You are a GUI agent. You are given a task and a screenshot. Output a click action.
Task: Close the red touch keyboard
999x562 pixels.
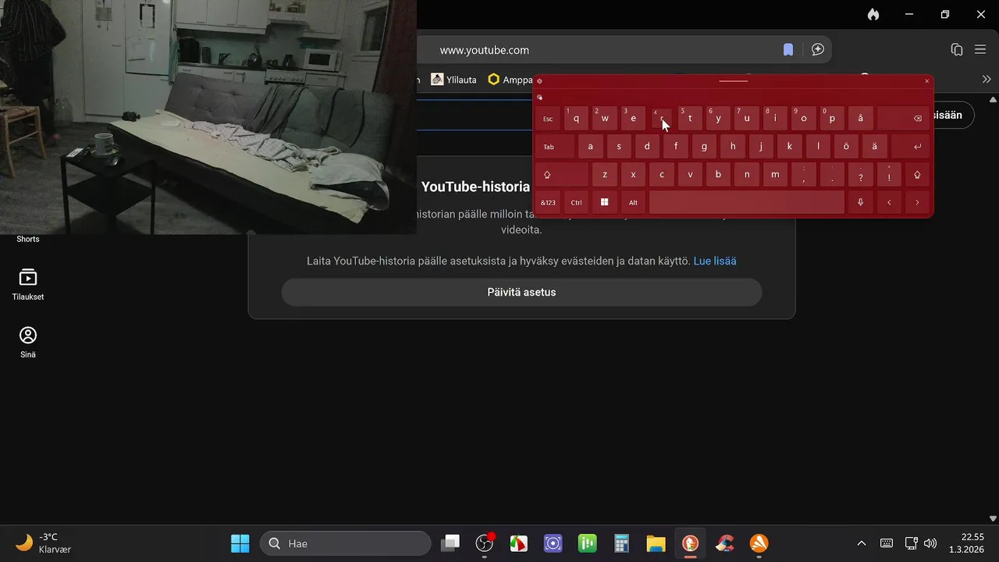tap(927, 80)
